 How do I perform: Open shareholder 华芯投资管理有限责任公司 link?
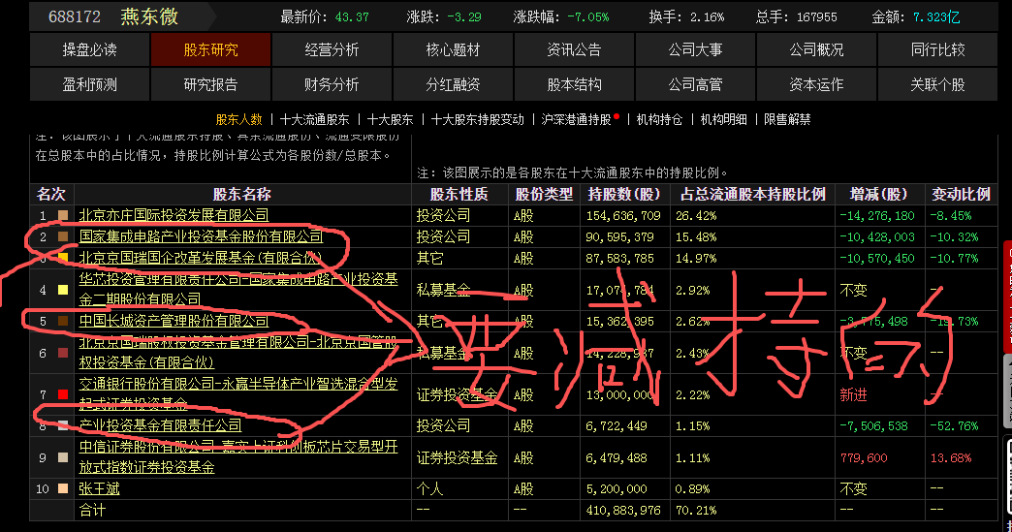coord(238,289)
